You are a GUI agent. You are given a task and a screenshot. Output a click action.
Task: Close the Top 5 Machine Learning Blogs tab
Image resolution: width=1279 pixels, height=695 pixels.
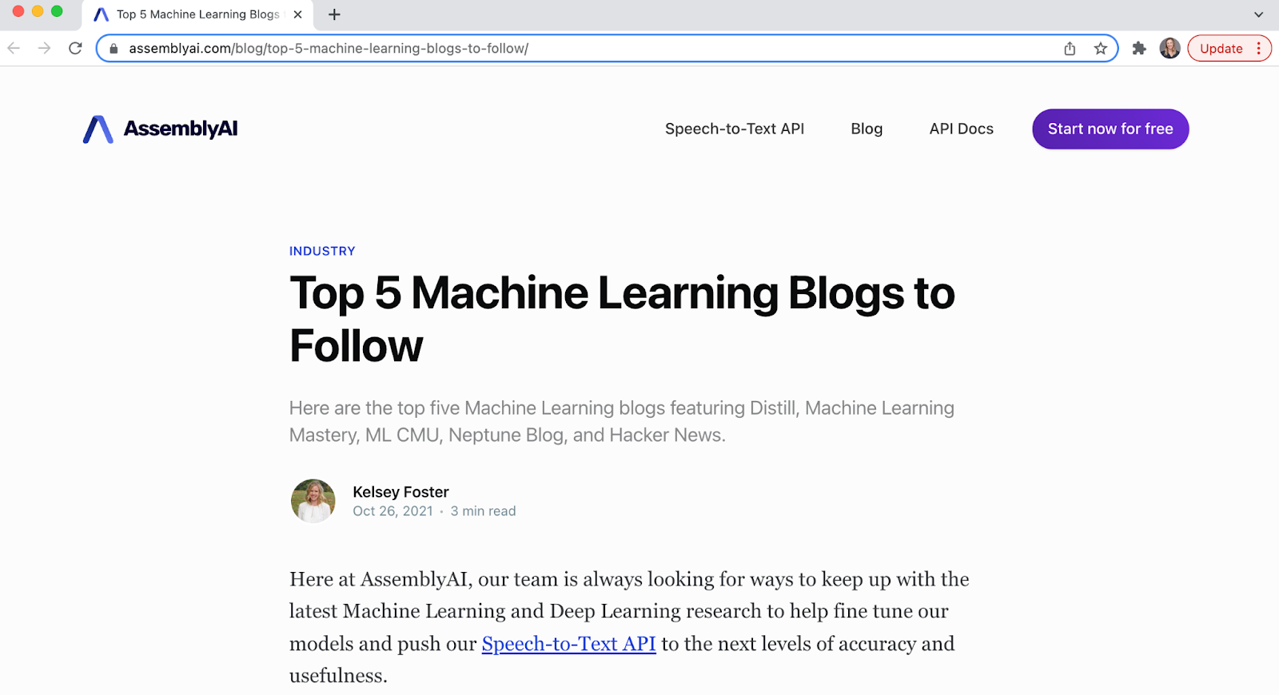297,14
